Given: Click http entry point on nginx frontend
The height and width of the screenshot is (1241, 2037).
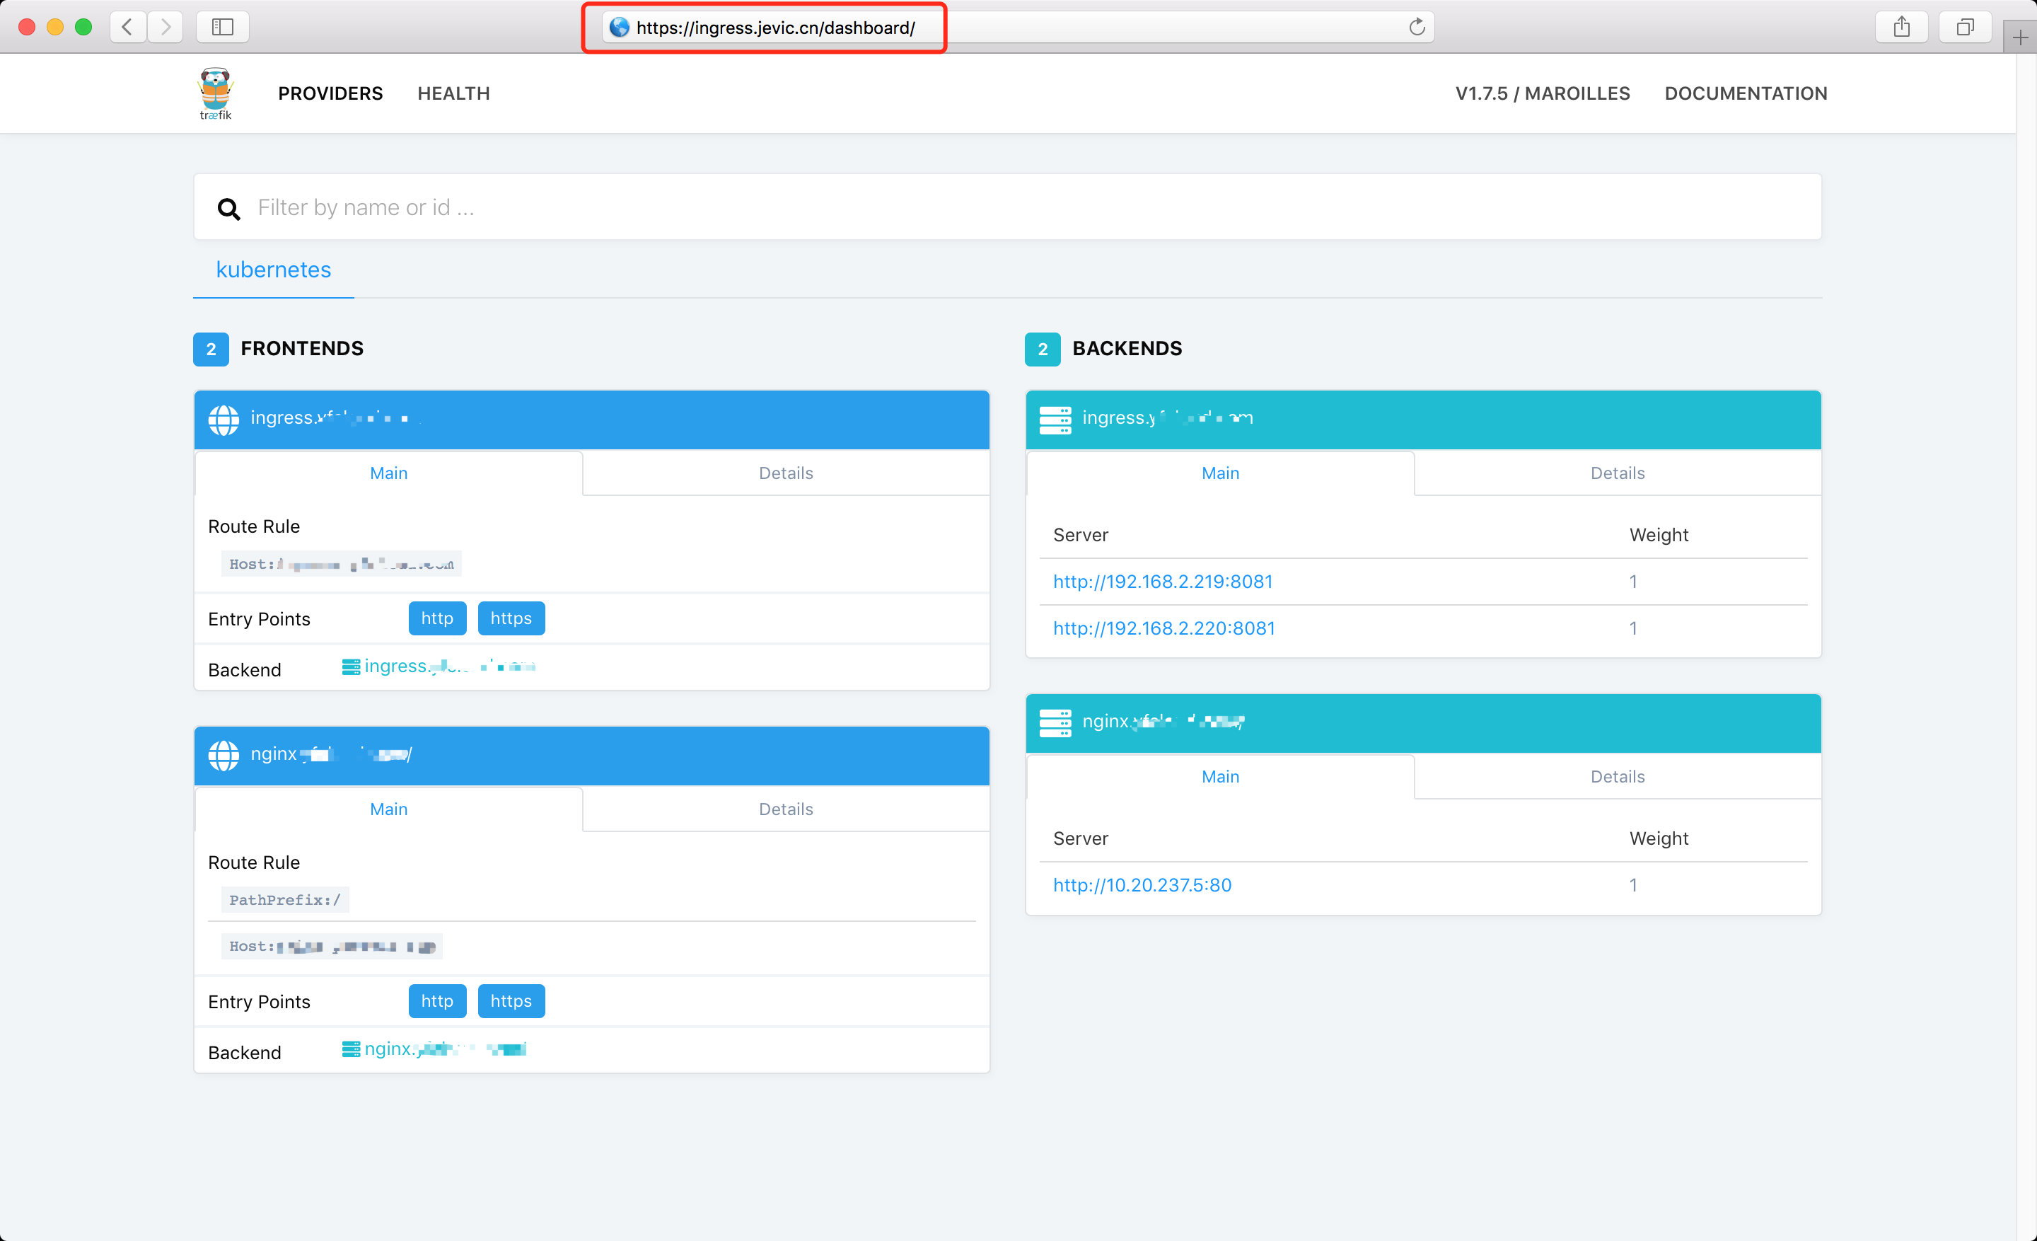Looking at the screenshot, I should (x=436, y=1001).
